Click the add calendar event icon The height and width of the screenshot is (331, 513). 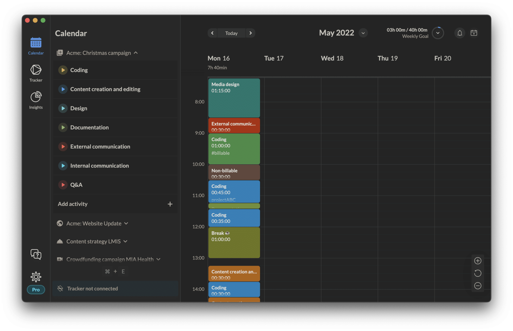coord(474,33)
